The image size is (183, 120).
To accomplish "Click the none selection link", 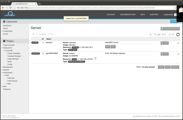I will pos(146,67).
